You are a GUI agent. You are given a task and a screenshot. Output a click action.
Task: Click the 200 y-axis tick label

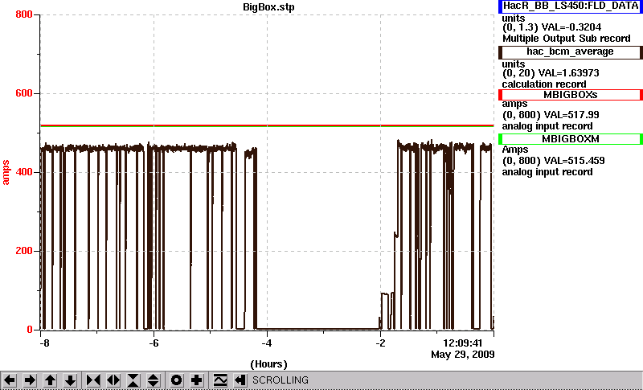coord(24,251)
